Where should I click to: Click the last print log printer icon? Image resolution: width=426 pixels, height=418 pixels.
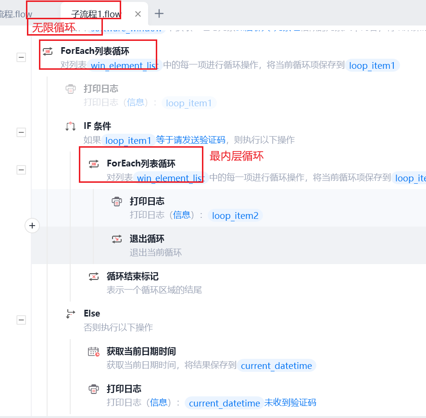94,389
